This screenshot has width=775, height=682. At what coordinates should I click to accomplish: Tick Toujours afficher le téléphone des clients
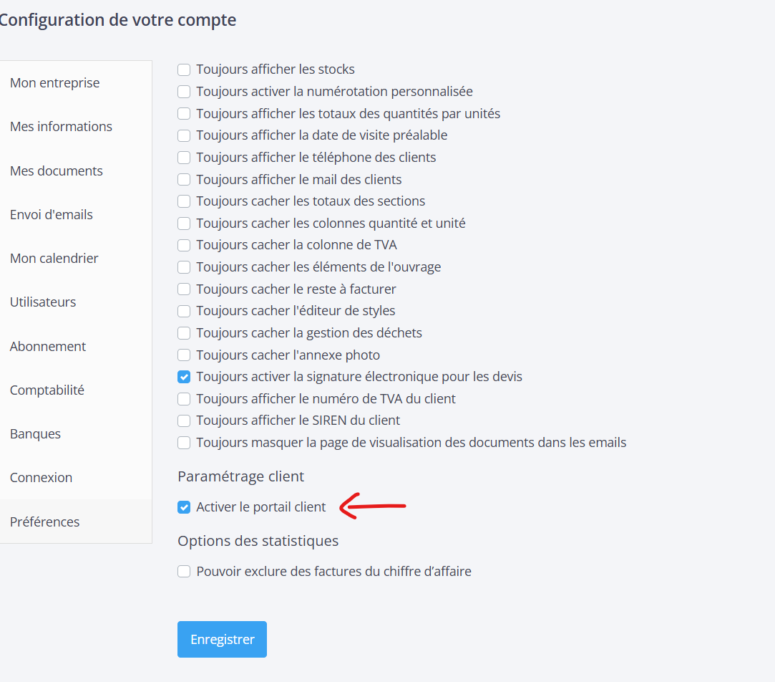tap(184, 158)
